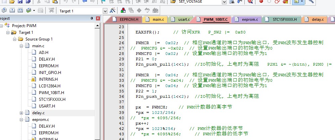This screenshot has width=335, height=140.
Task: Paste using the Paste toolbar icon
Action: point(55,2)
